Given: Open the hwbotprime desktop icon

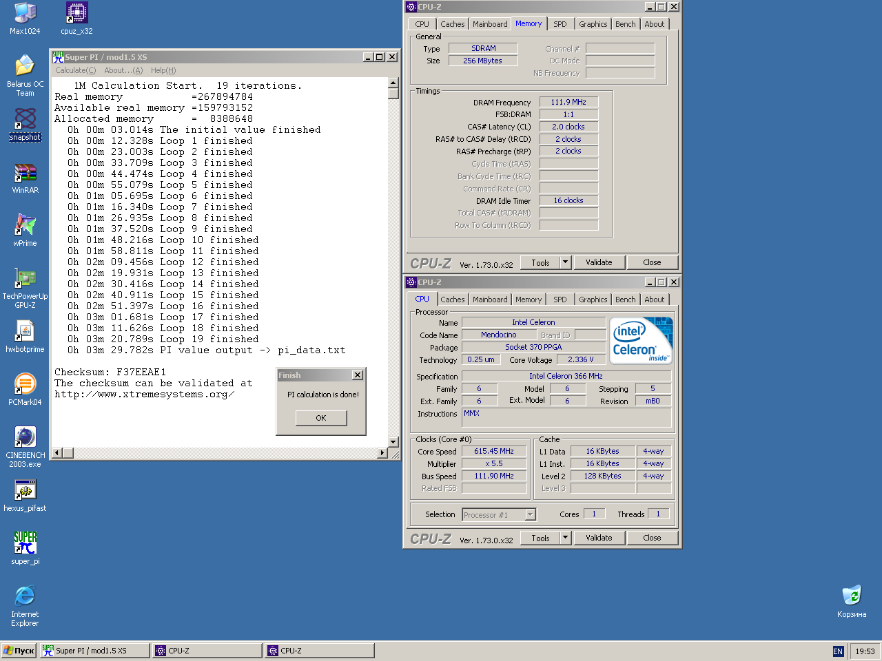Looking at the screenshot, I should (x=25, y=337).
